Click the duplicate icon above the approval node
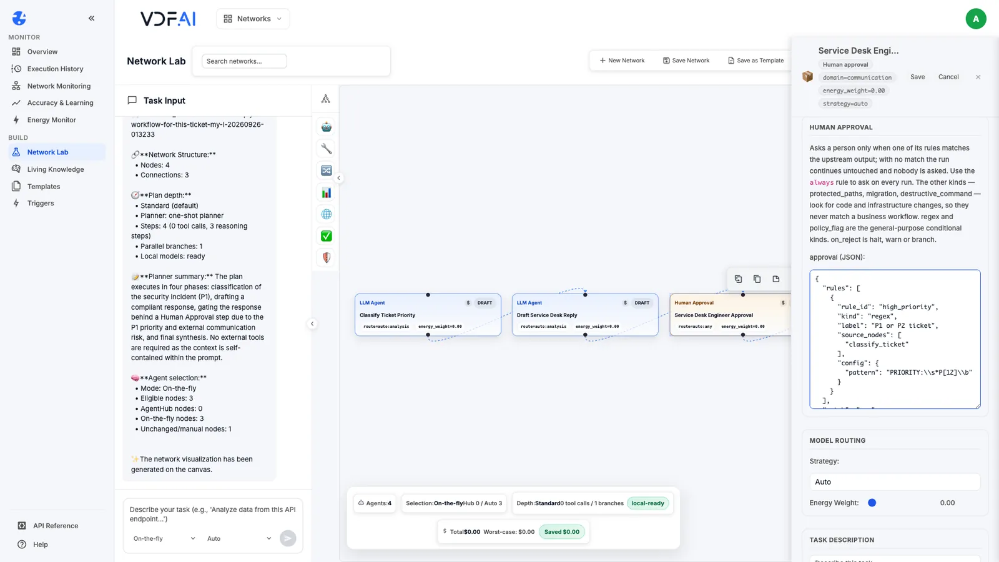Screen dimensions: 999x562 (757, 279)
